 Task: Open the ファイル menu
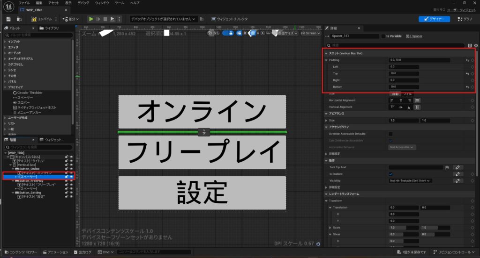coord(24,3)
